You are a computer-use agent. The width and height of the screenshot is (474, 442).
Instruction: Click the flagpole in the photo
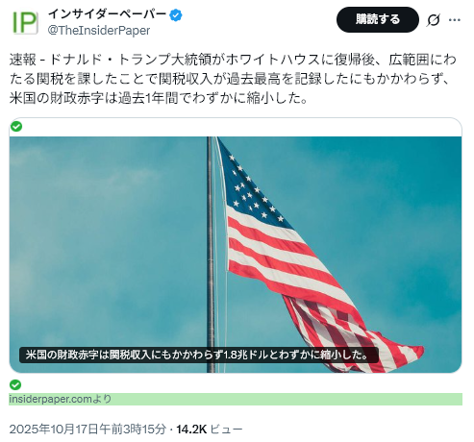pyautogui.click(x=211, y=255)
